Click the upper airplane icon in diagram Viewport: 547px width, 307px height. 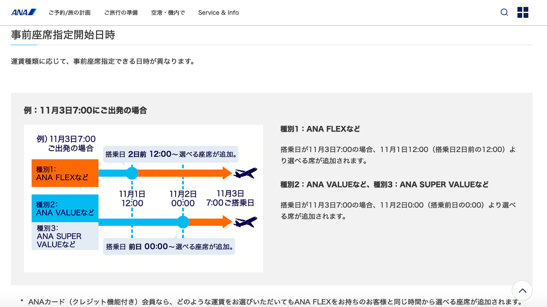click(x=245, y=173)
